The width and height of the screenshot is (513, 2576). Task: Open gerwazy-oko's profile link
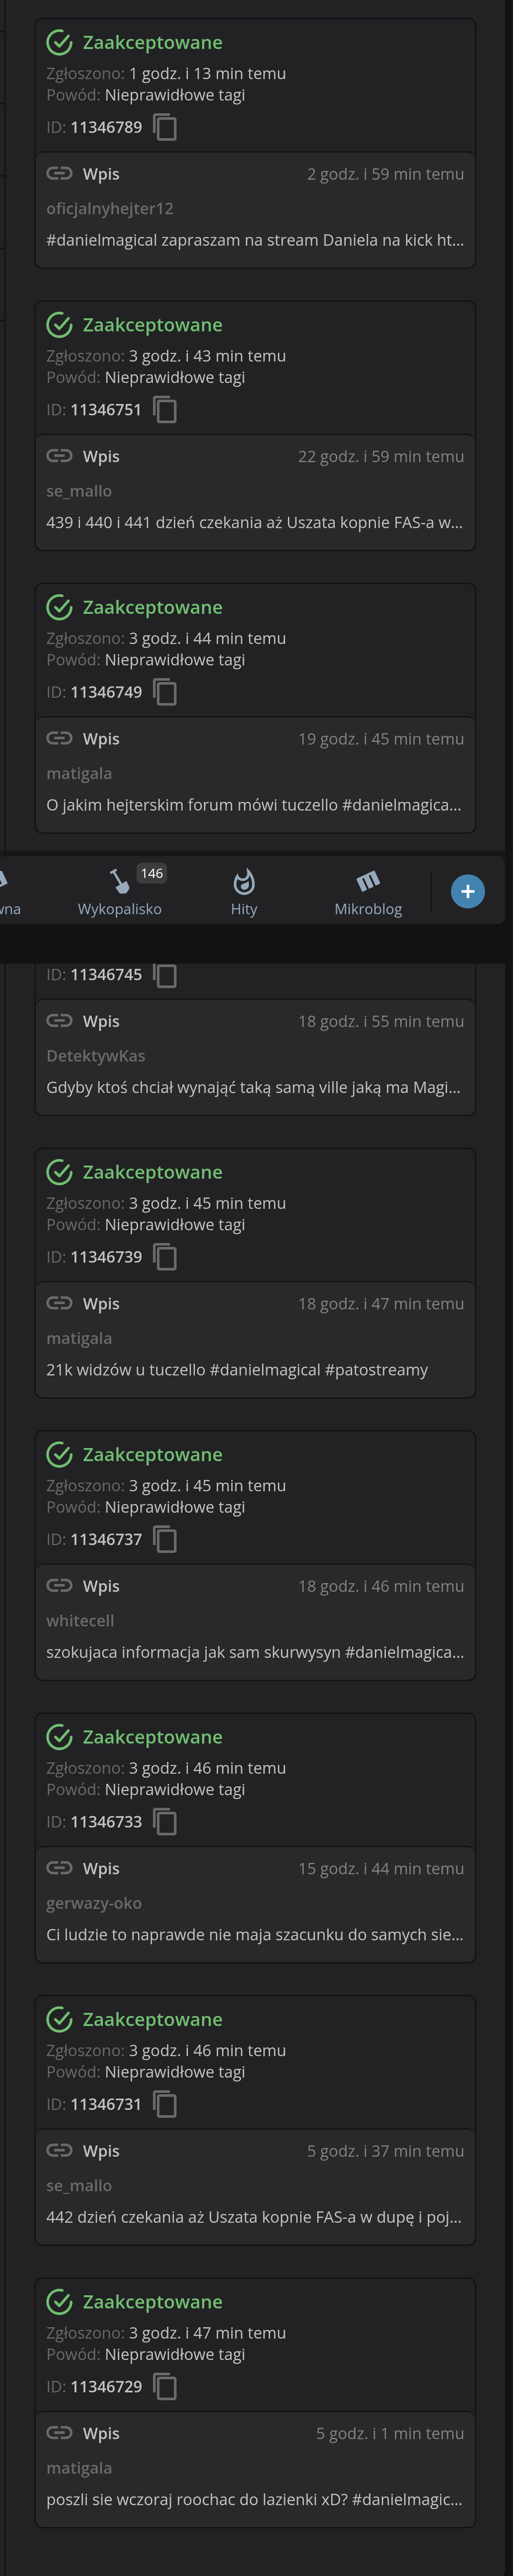tap(94, 1903)
